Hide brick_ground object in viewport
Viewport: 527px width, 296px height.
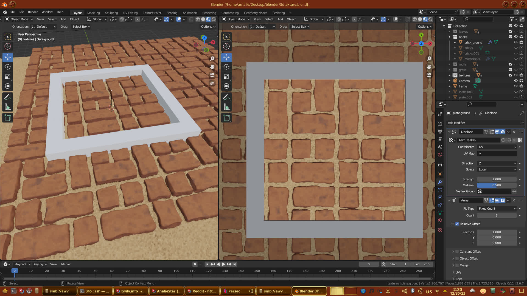(x=516, y=42)
